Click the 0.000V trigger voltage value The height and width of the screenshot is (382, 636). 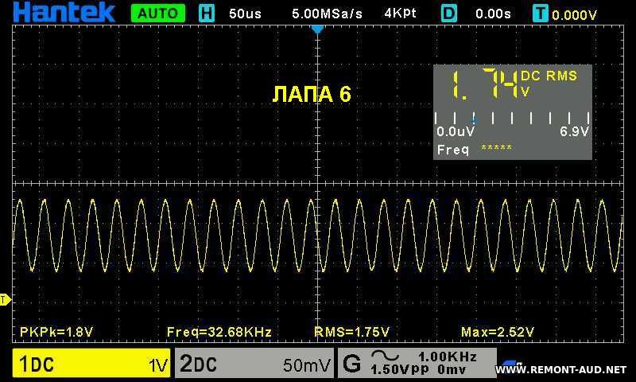click(x=574, y=15)
